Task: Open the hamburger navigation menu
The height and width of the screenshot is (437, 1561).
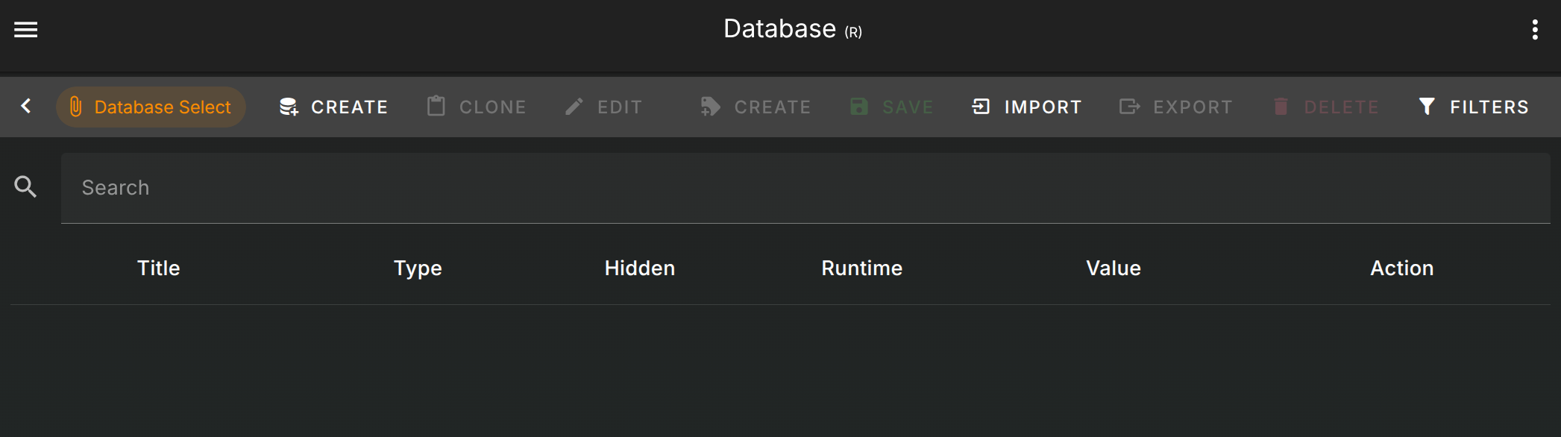Action: click(26, 30)
